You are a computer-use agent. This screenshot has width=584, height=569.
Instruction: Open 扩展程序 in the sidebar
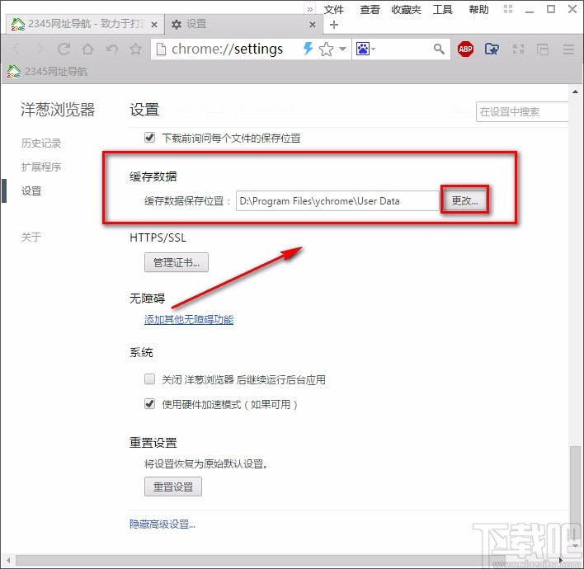41,167
